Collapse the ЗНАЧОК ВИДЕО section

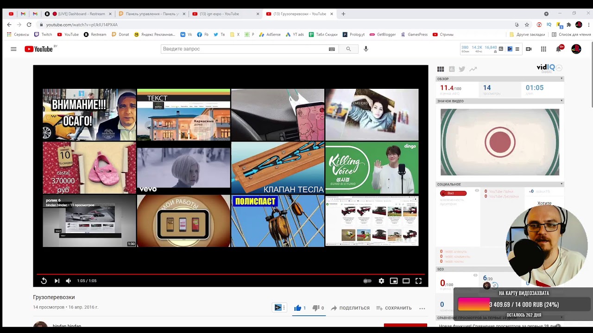[561, 101]
